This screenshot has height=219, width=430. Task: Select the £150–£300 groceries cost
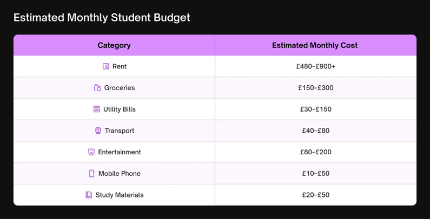(316, 88)
